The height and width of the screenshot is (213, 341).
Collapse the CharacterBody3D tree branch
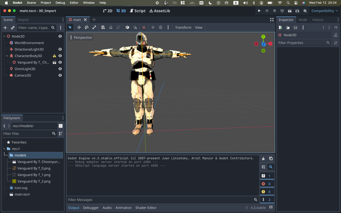(x=7, y=56)
